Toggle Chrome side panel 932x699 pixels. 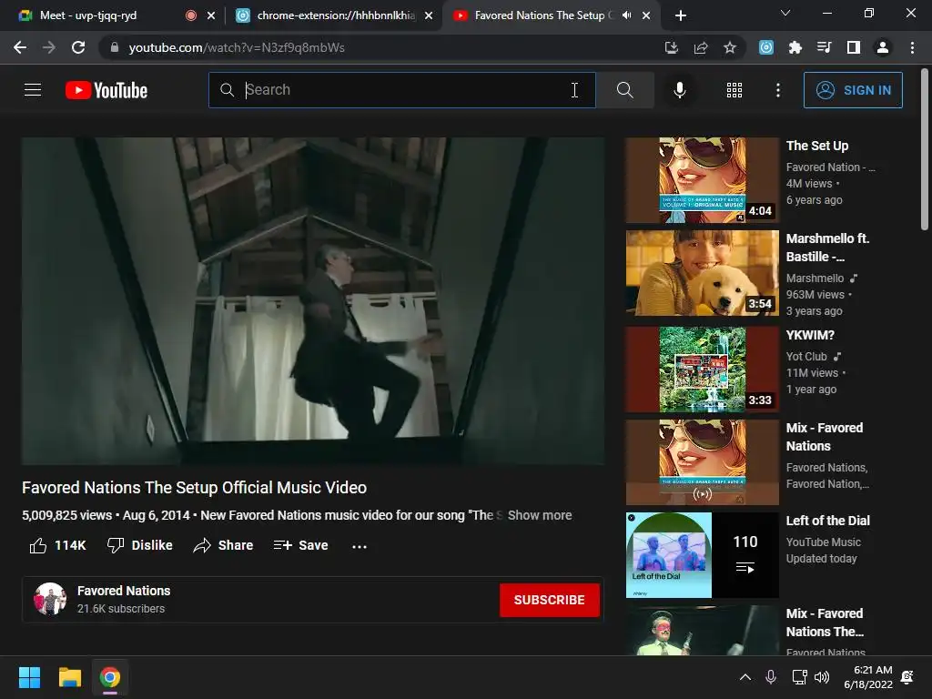[854, 47]
